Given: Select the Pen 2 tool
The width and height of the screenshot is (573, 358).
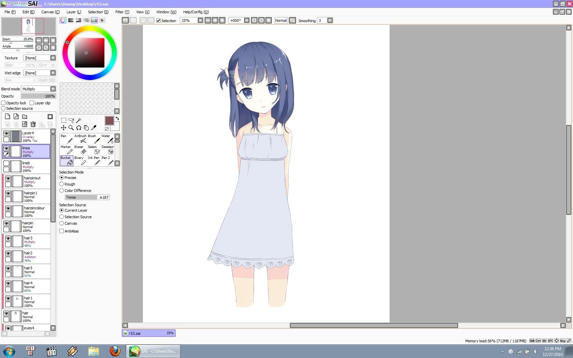Looking at the screenshot, I should pyautogui.click(x=107, y=161).
